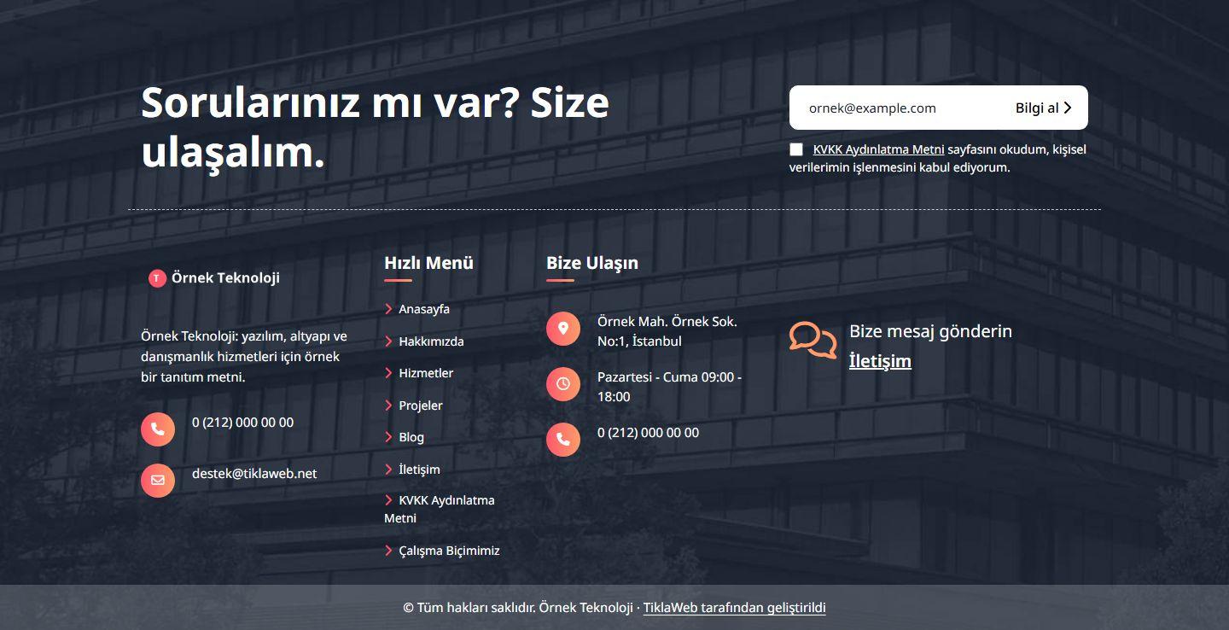Click the phone icon below the company description
This screenshot has height=630, width=1229.
pyautogui.click(x=158, y=429)
